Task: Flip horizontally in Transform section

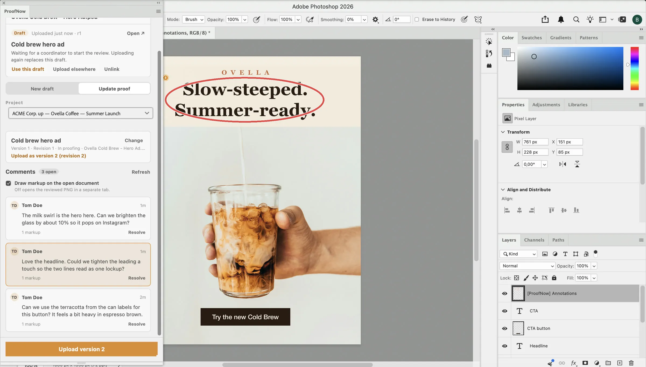Action: point(563,164)
